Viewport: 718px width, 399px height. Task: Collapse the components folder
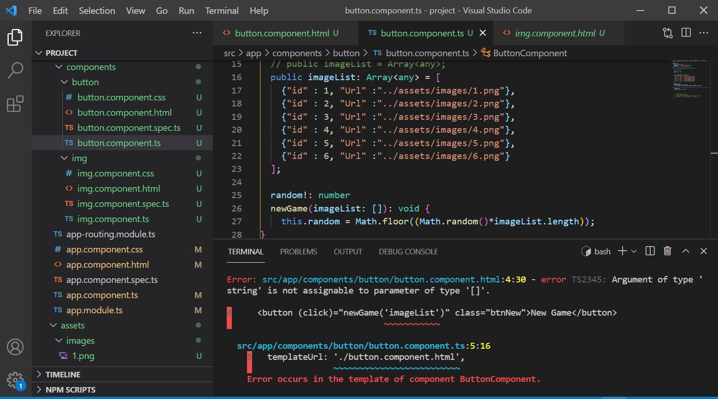122,67
